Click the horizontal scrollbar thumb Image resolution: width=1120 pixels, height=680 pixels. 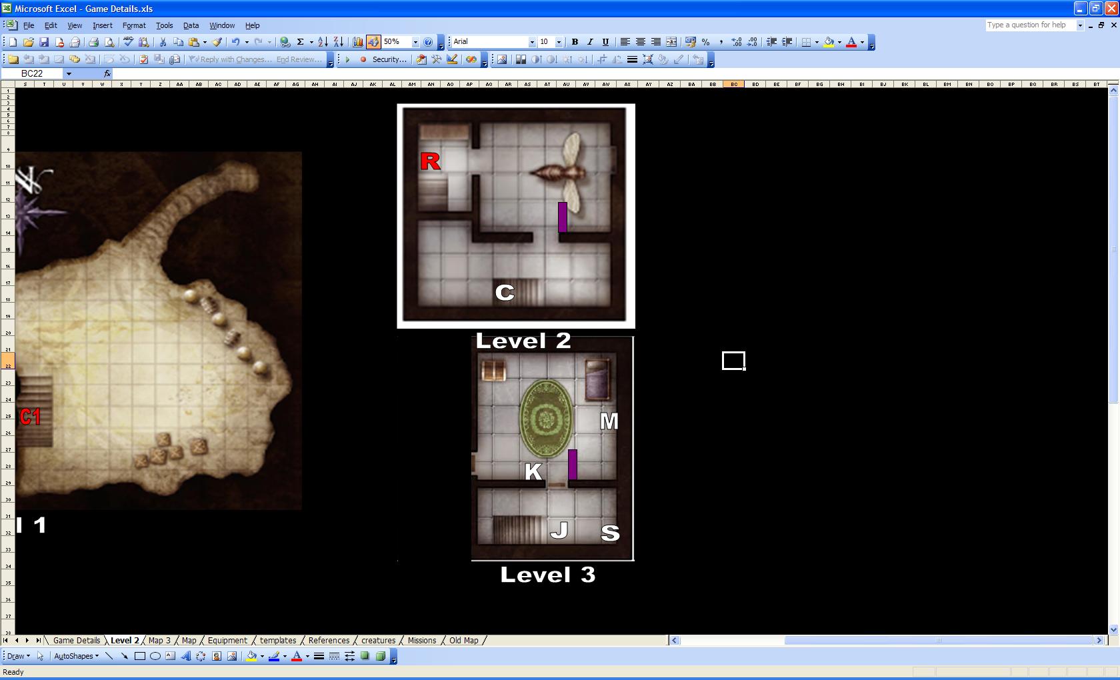coord(939,641)
